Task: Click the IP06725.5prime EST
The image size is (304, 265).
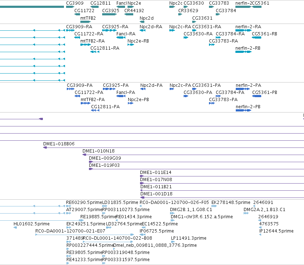Action: pos(143,235)
